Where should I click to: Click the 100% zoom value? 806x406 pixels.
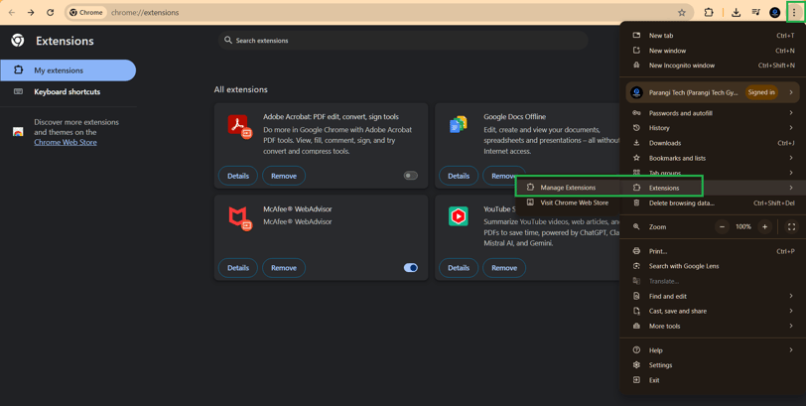[743, 226]
